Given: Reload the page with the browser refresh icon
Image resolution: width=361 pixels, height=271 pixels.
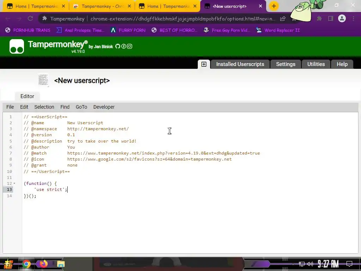Looking at the screenshot, I should click(30, 18).
